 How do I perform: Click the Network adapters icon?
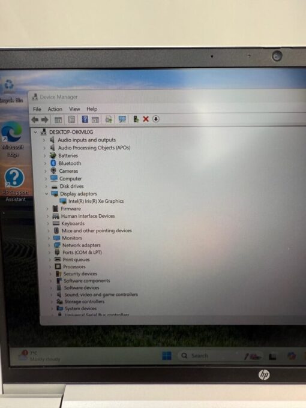point(57,245)
